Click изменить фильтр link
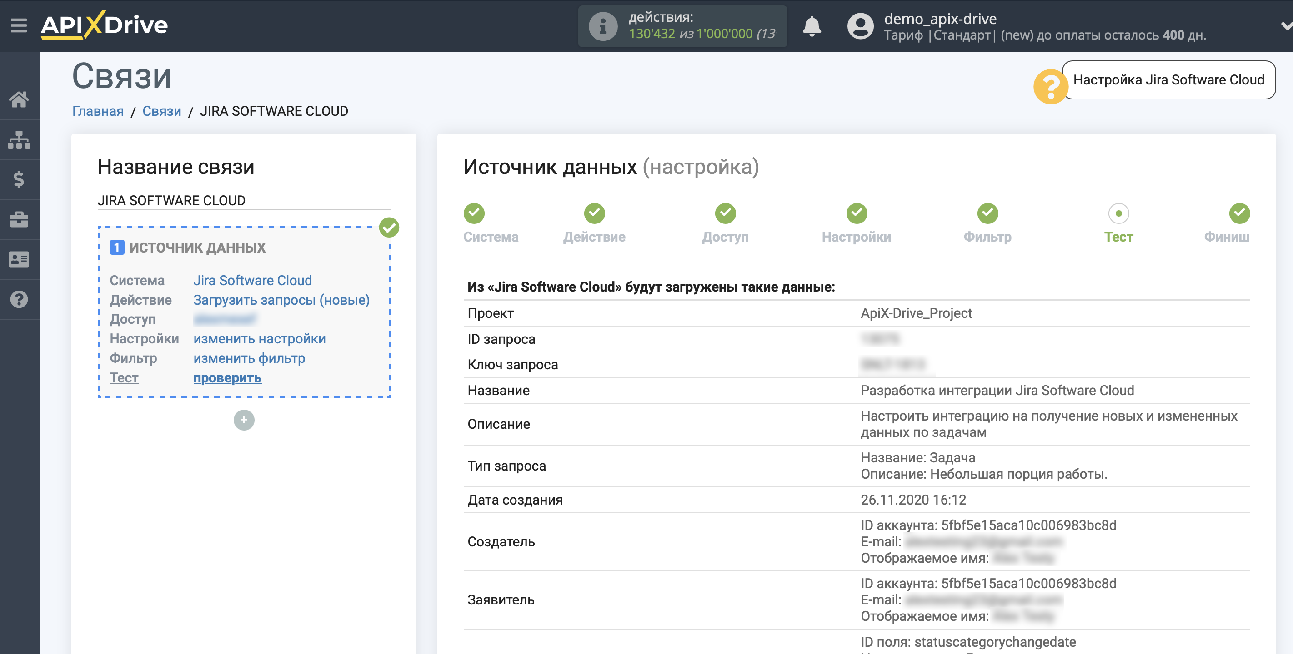Viewport: 1293px width, 654px height. coord(249,358)
